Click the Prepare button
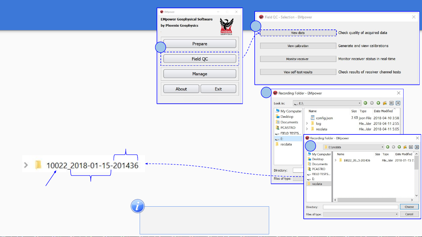This screenshot has height=237, width=422. 200,44
